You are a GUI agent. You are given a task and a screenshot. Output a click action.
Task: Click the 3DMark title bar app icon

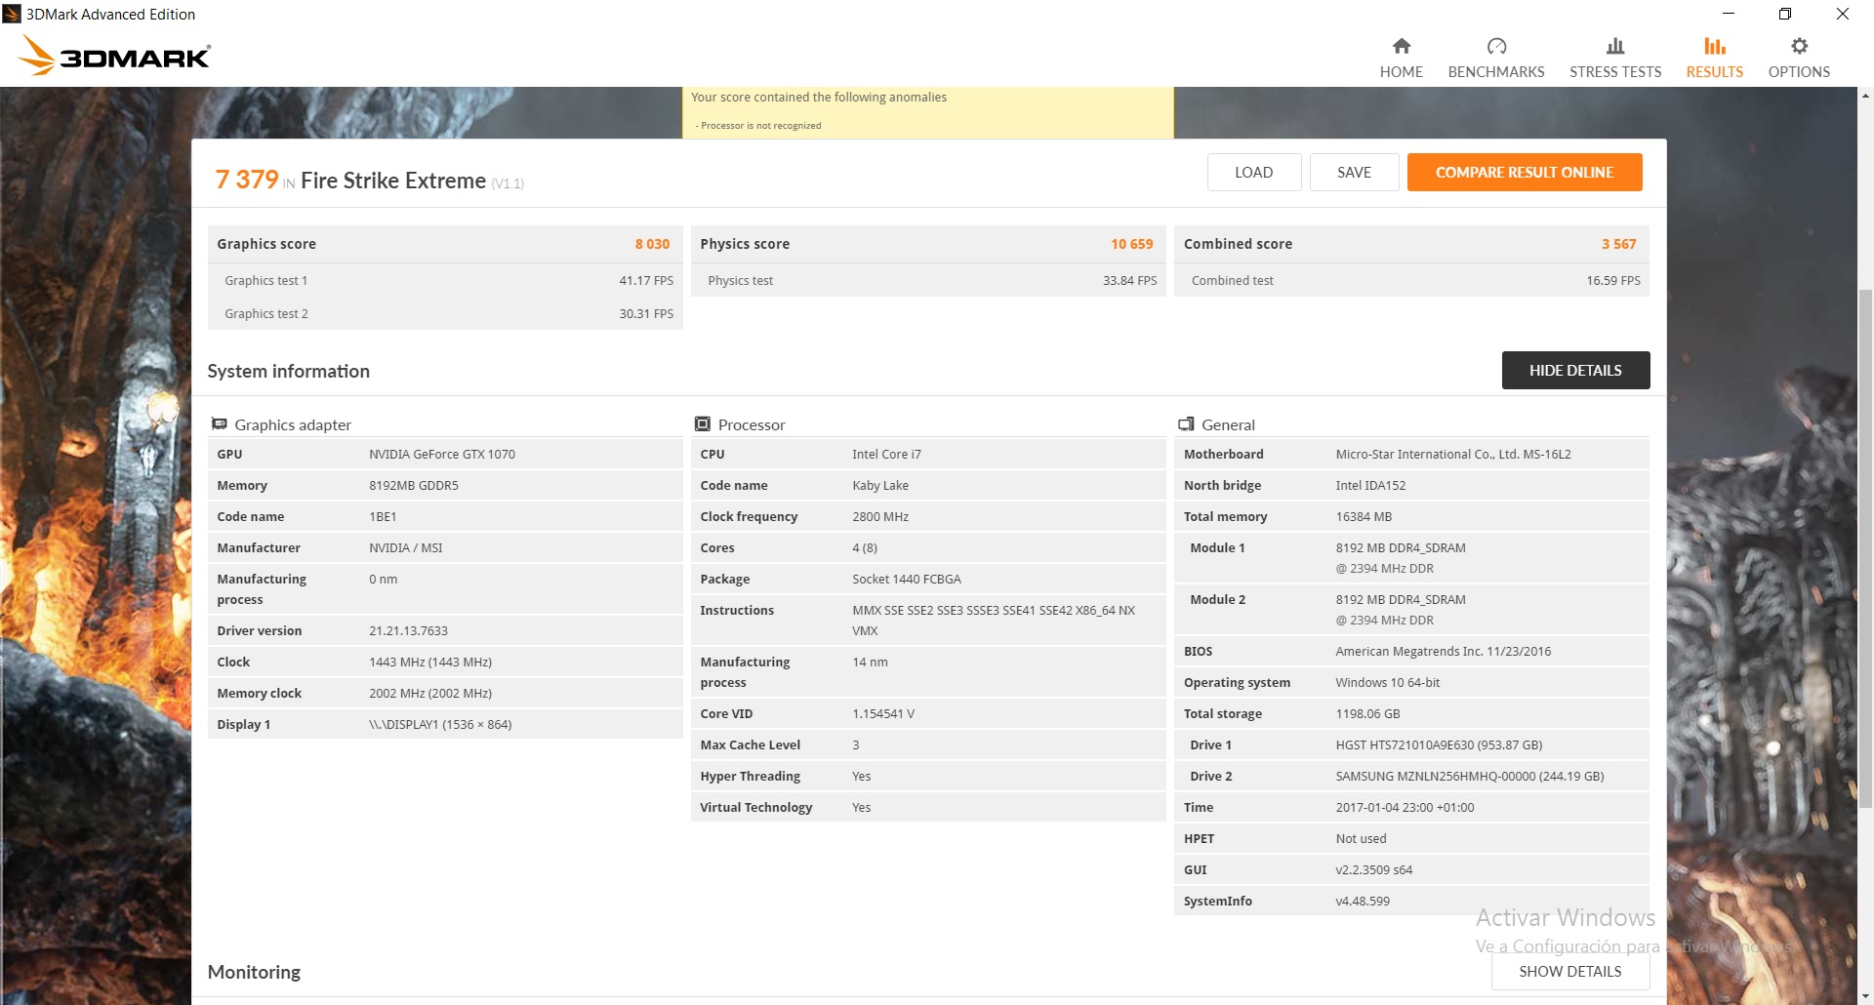12,14
